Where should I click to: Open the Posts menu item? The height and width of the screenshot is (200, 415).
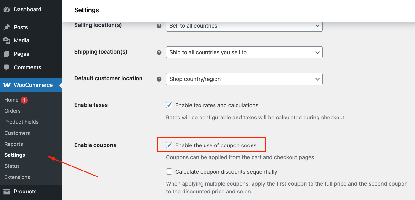(x=31, y=27)
